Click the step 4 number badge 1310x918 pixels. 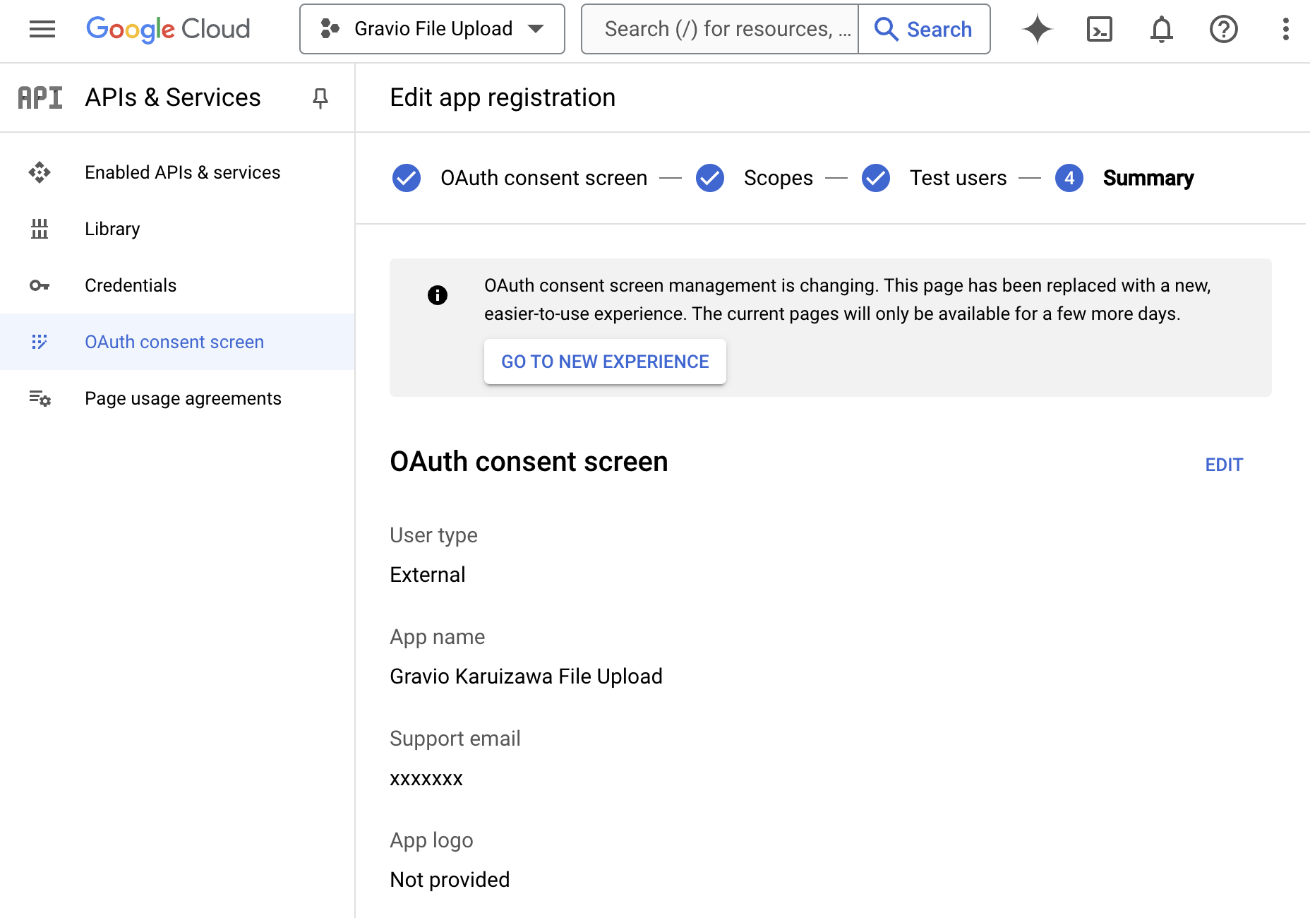coord(1069,178)
